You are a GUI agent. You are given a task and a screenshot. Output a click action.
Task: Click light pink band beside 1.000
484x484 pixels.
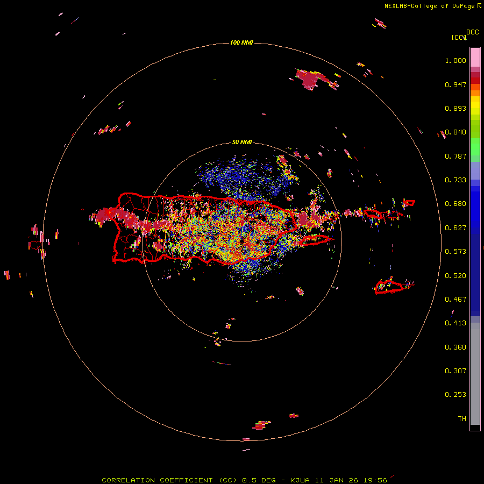(475, 57)
